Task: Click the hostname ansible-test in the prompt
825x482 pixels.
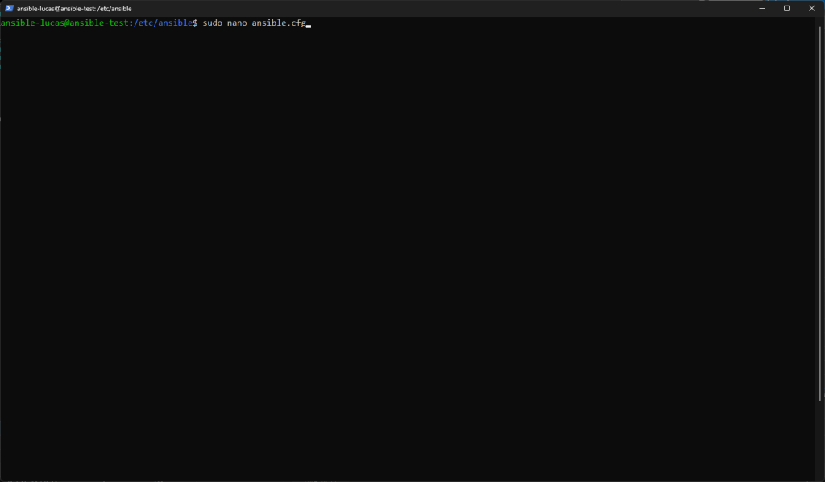Action: click(97, 23)
